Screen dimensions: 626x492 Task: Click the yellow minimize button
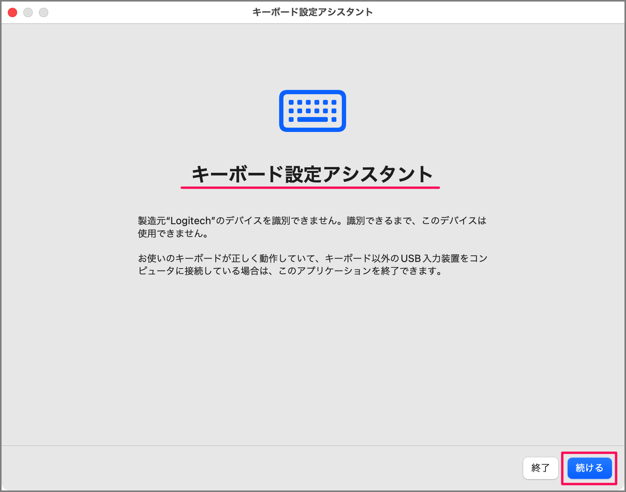pyautogui.click(x=28, y=12)
